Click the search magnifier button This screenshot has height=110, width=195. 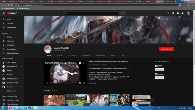[122, 13]
